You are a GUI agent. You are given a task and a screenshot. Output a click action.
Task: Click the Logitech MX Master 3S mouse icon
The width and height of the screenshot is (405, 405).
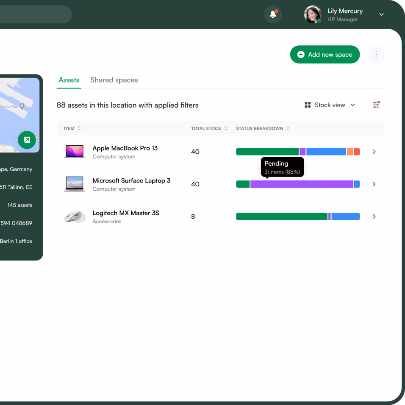74,216
